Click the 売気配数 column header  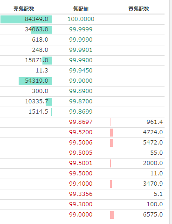pos(24,9)
